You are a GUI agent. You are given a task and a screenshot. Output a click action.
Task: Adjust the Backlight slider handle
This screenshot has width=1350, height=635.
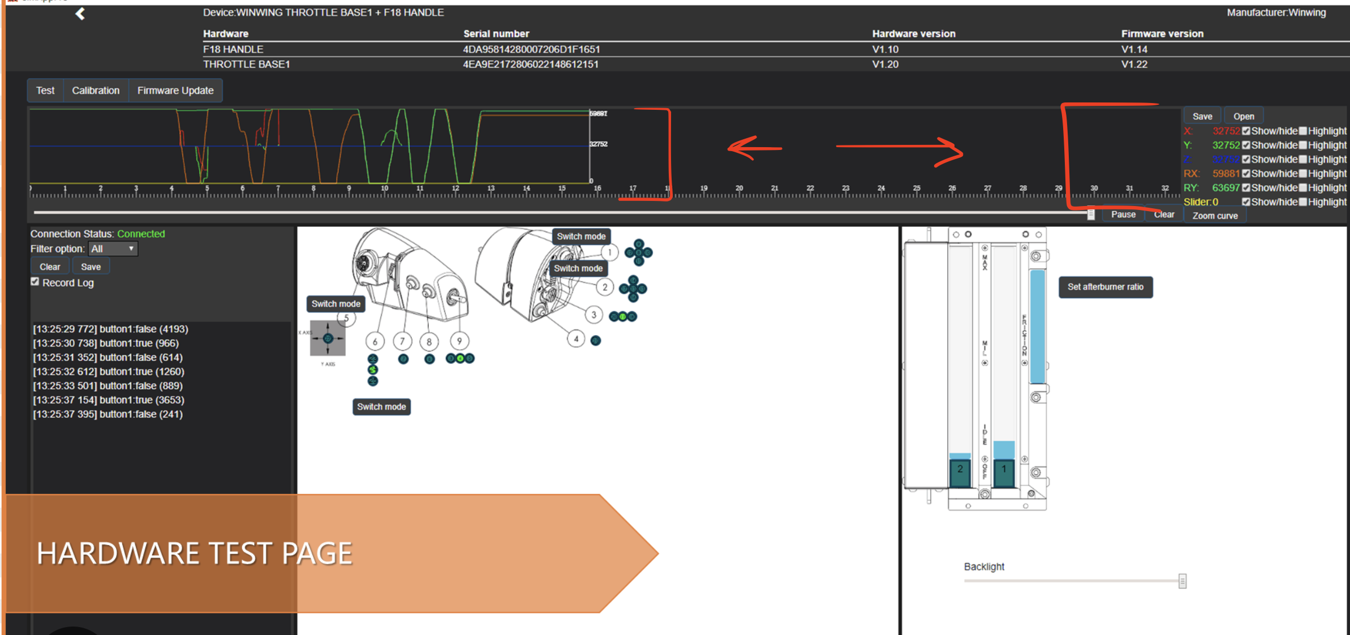(1182, 581)
